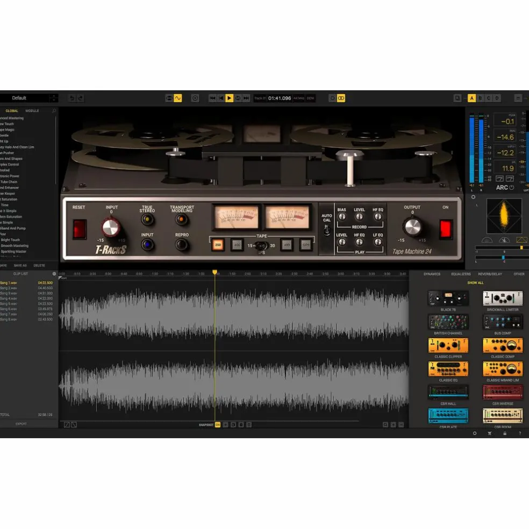This screenshot has height=529, width=529.
Task: Toggle the TRUE STEREO switch
Action: pyautogui.click(x=147, y=220)
